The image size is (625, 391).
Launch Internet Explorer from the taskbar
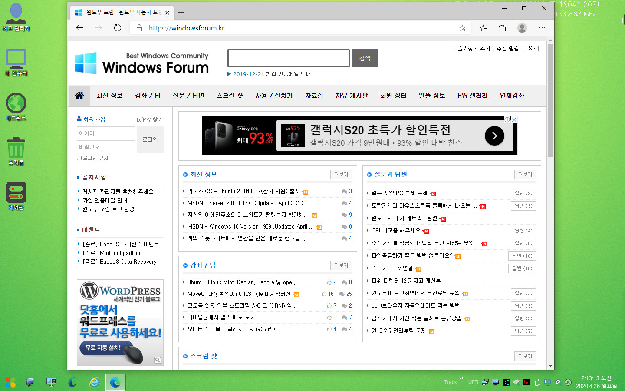pyautogui.click(x=94, y=382)
